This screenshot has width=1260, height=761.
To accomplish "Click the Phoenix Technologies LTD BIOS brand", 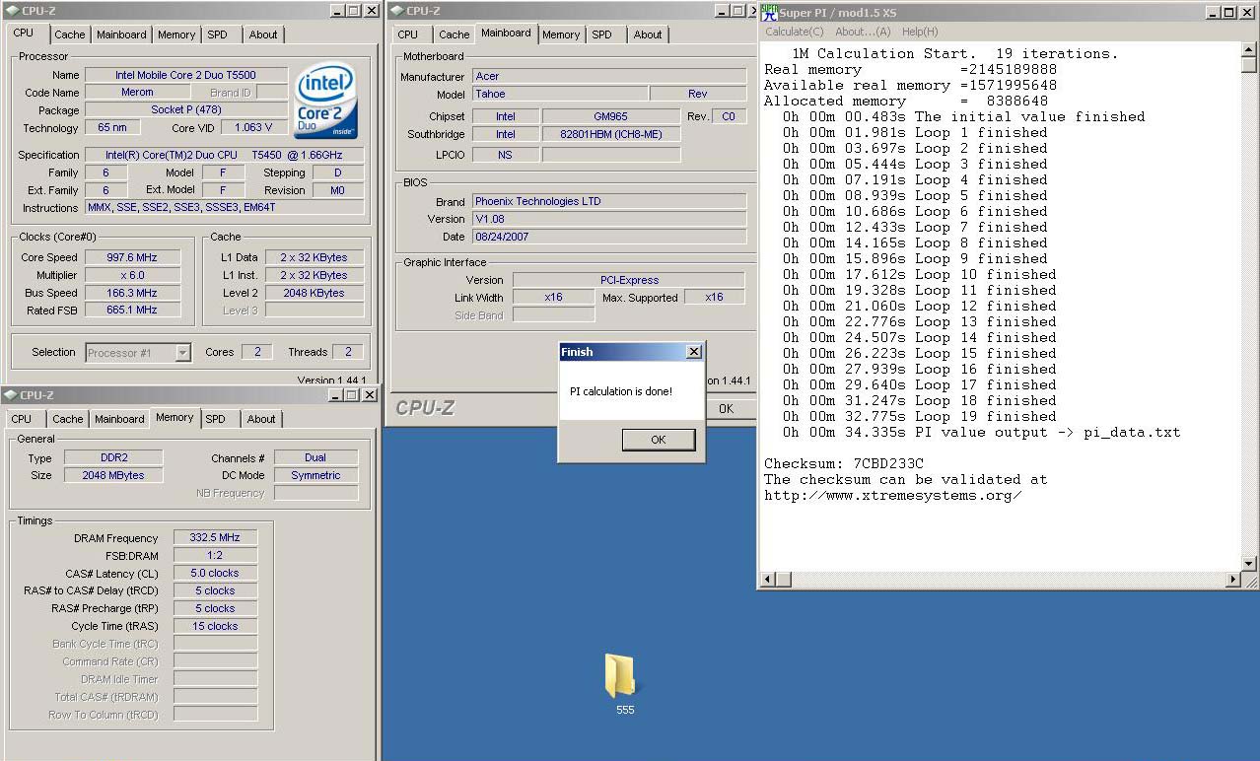I will tap(609, 201).
